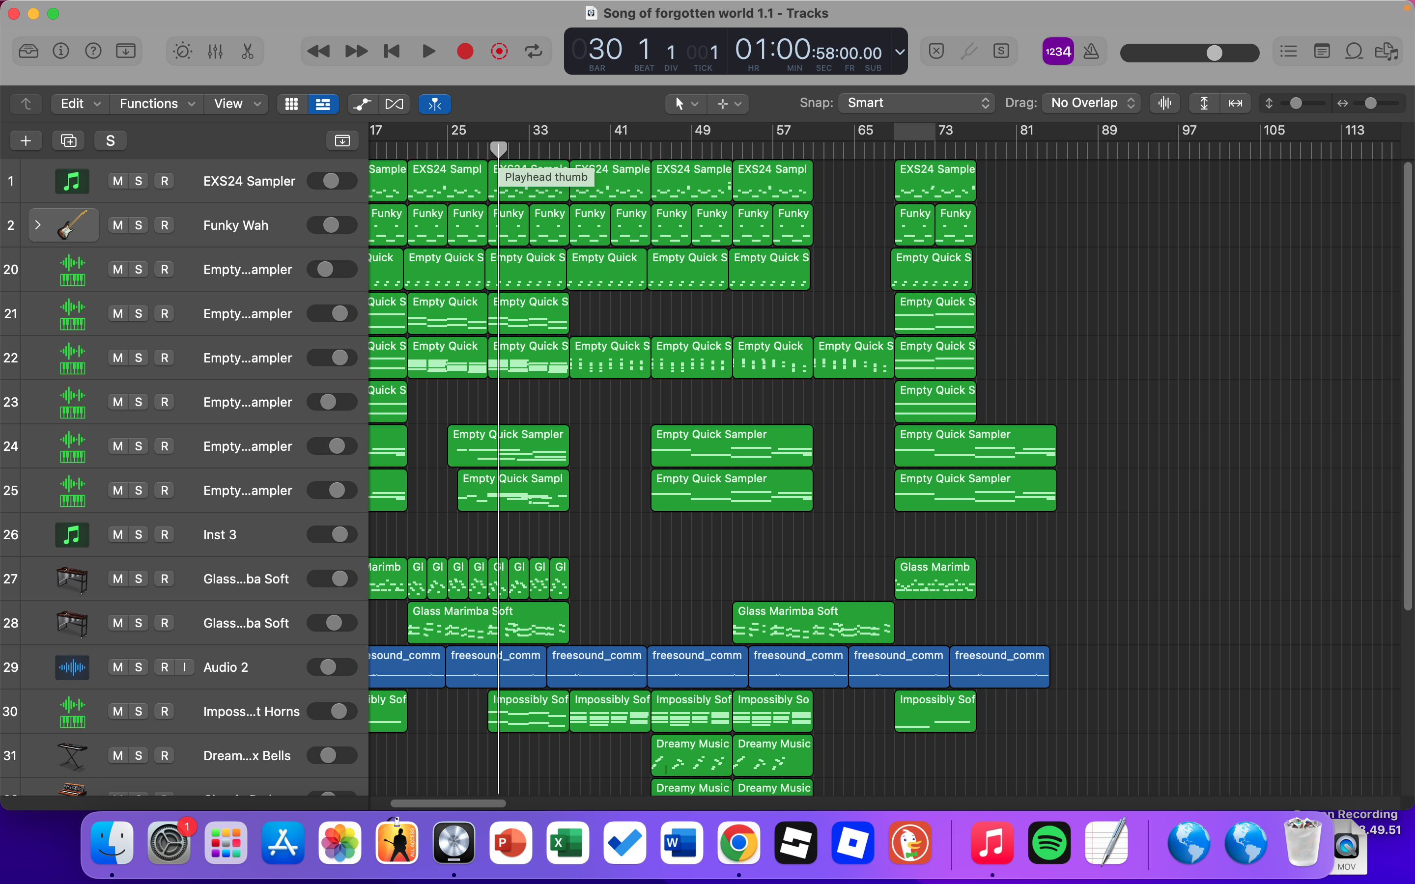Mute the Funky Wah track
The image size is (1415, 884).
coord(118,225)
